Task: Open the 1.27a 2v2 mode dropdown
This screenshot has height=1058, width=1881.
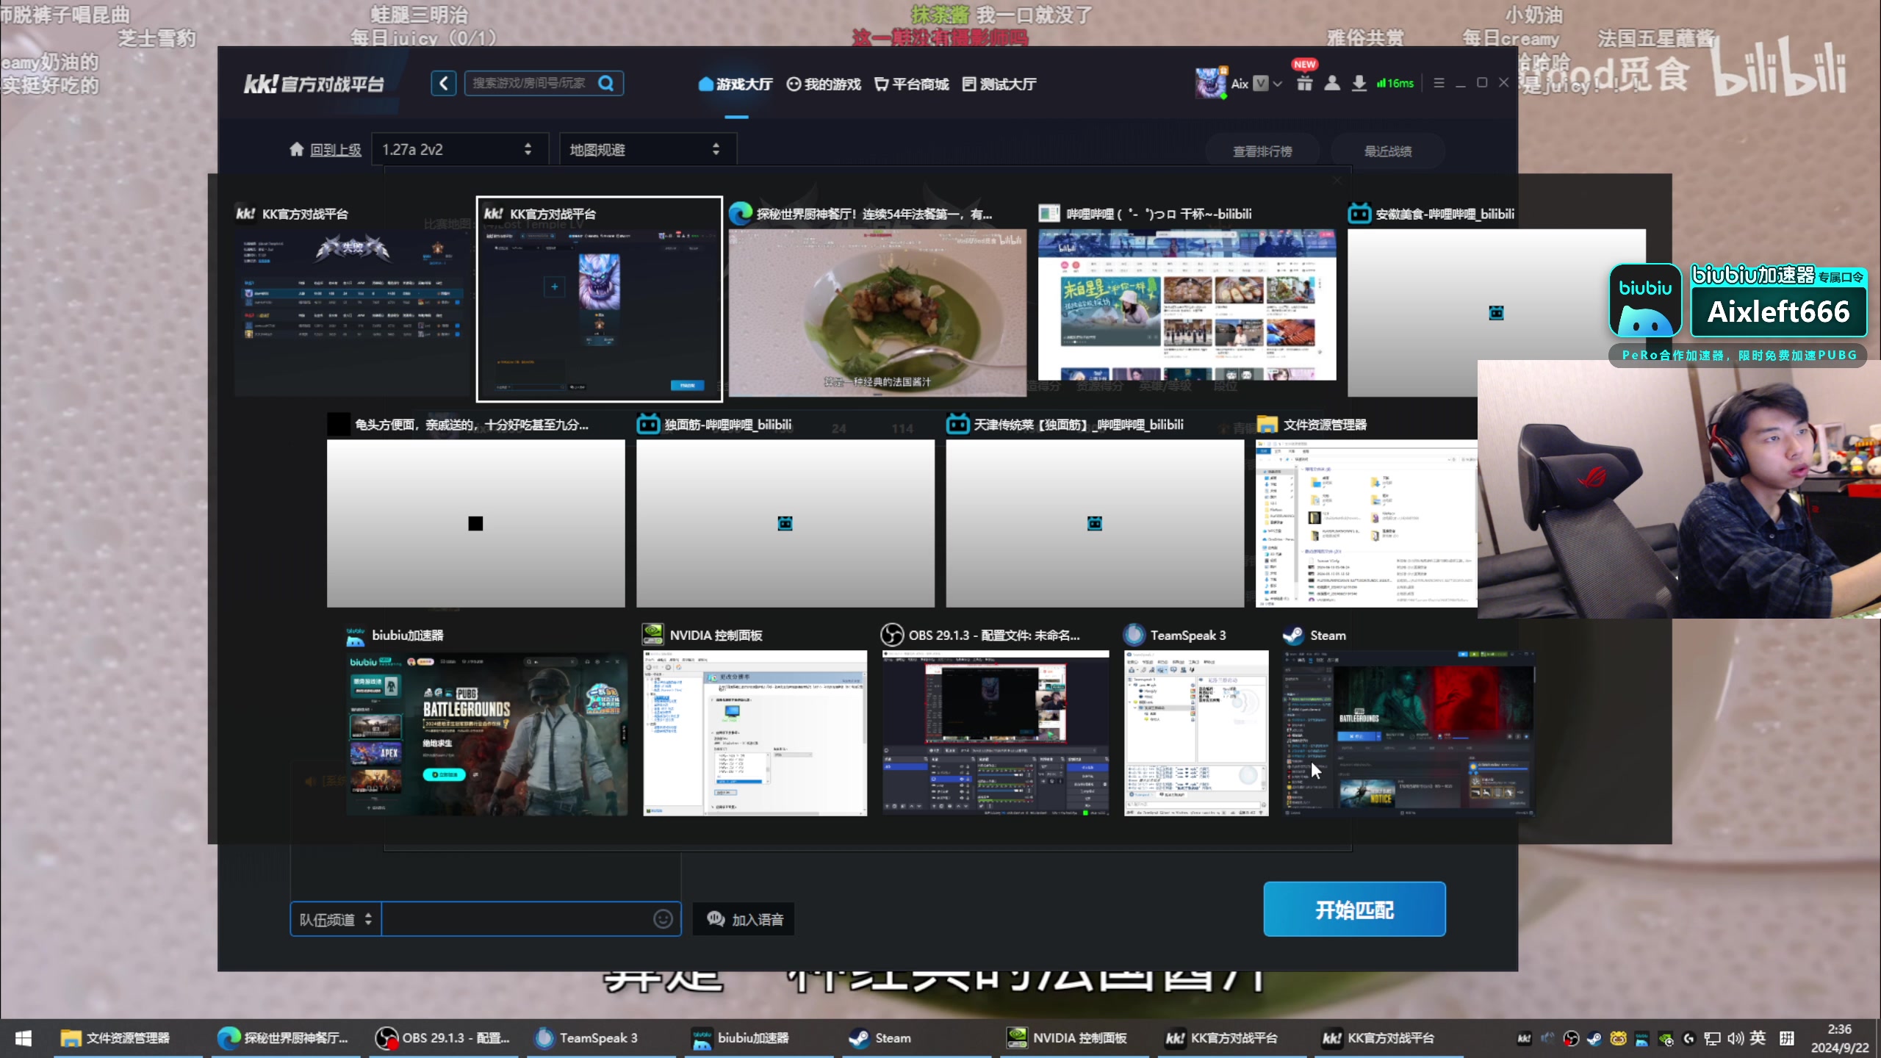Action: pyautogui.click(x=460, y=150)
